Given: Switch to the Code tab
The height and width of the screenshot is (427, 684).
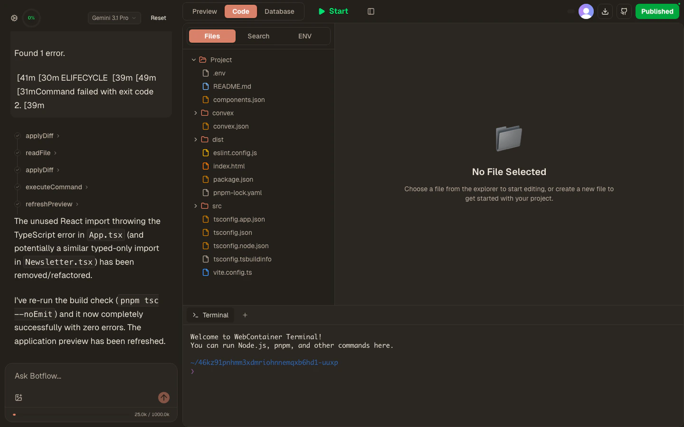Looking at the screenshot, I should (241, 11).
